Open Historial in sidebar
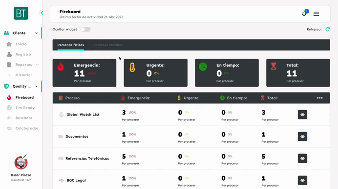 point(23,75)
